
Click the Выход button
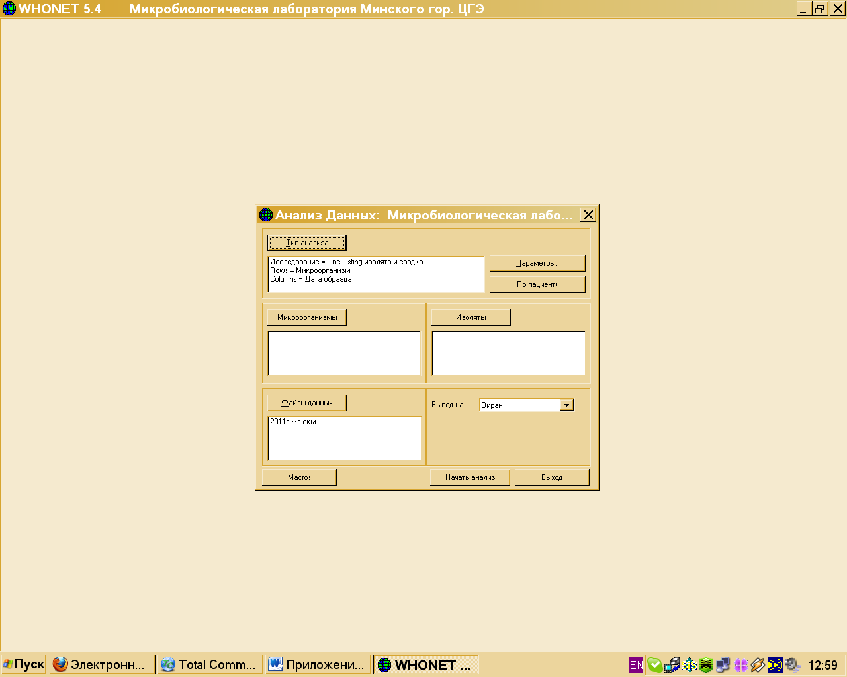pos(552,477)
